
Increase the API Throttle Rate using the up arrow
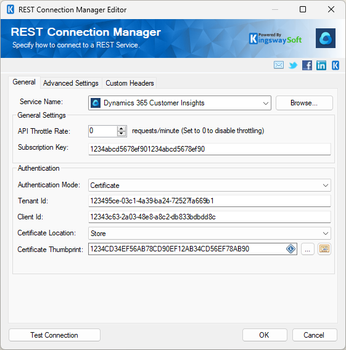coord(122,129)
